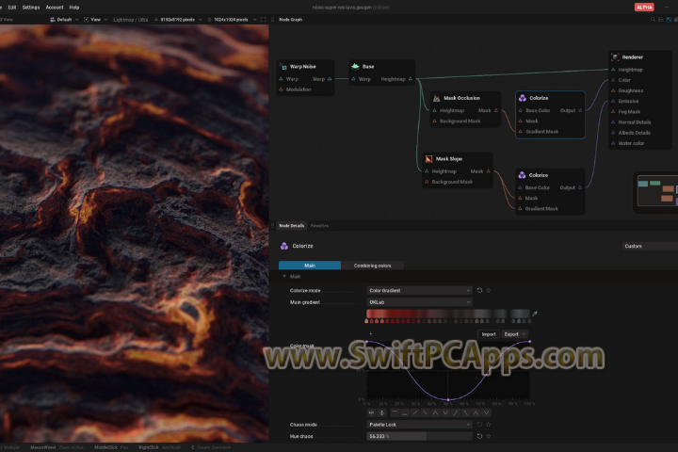
Task: Click the Colorize icon in Node Details header
Action: (284, 246)
